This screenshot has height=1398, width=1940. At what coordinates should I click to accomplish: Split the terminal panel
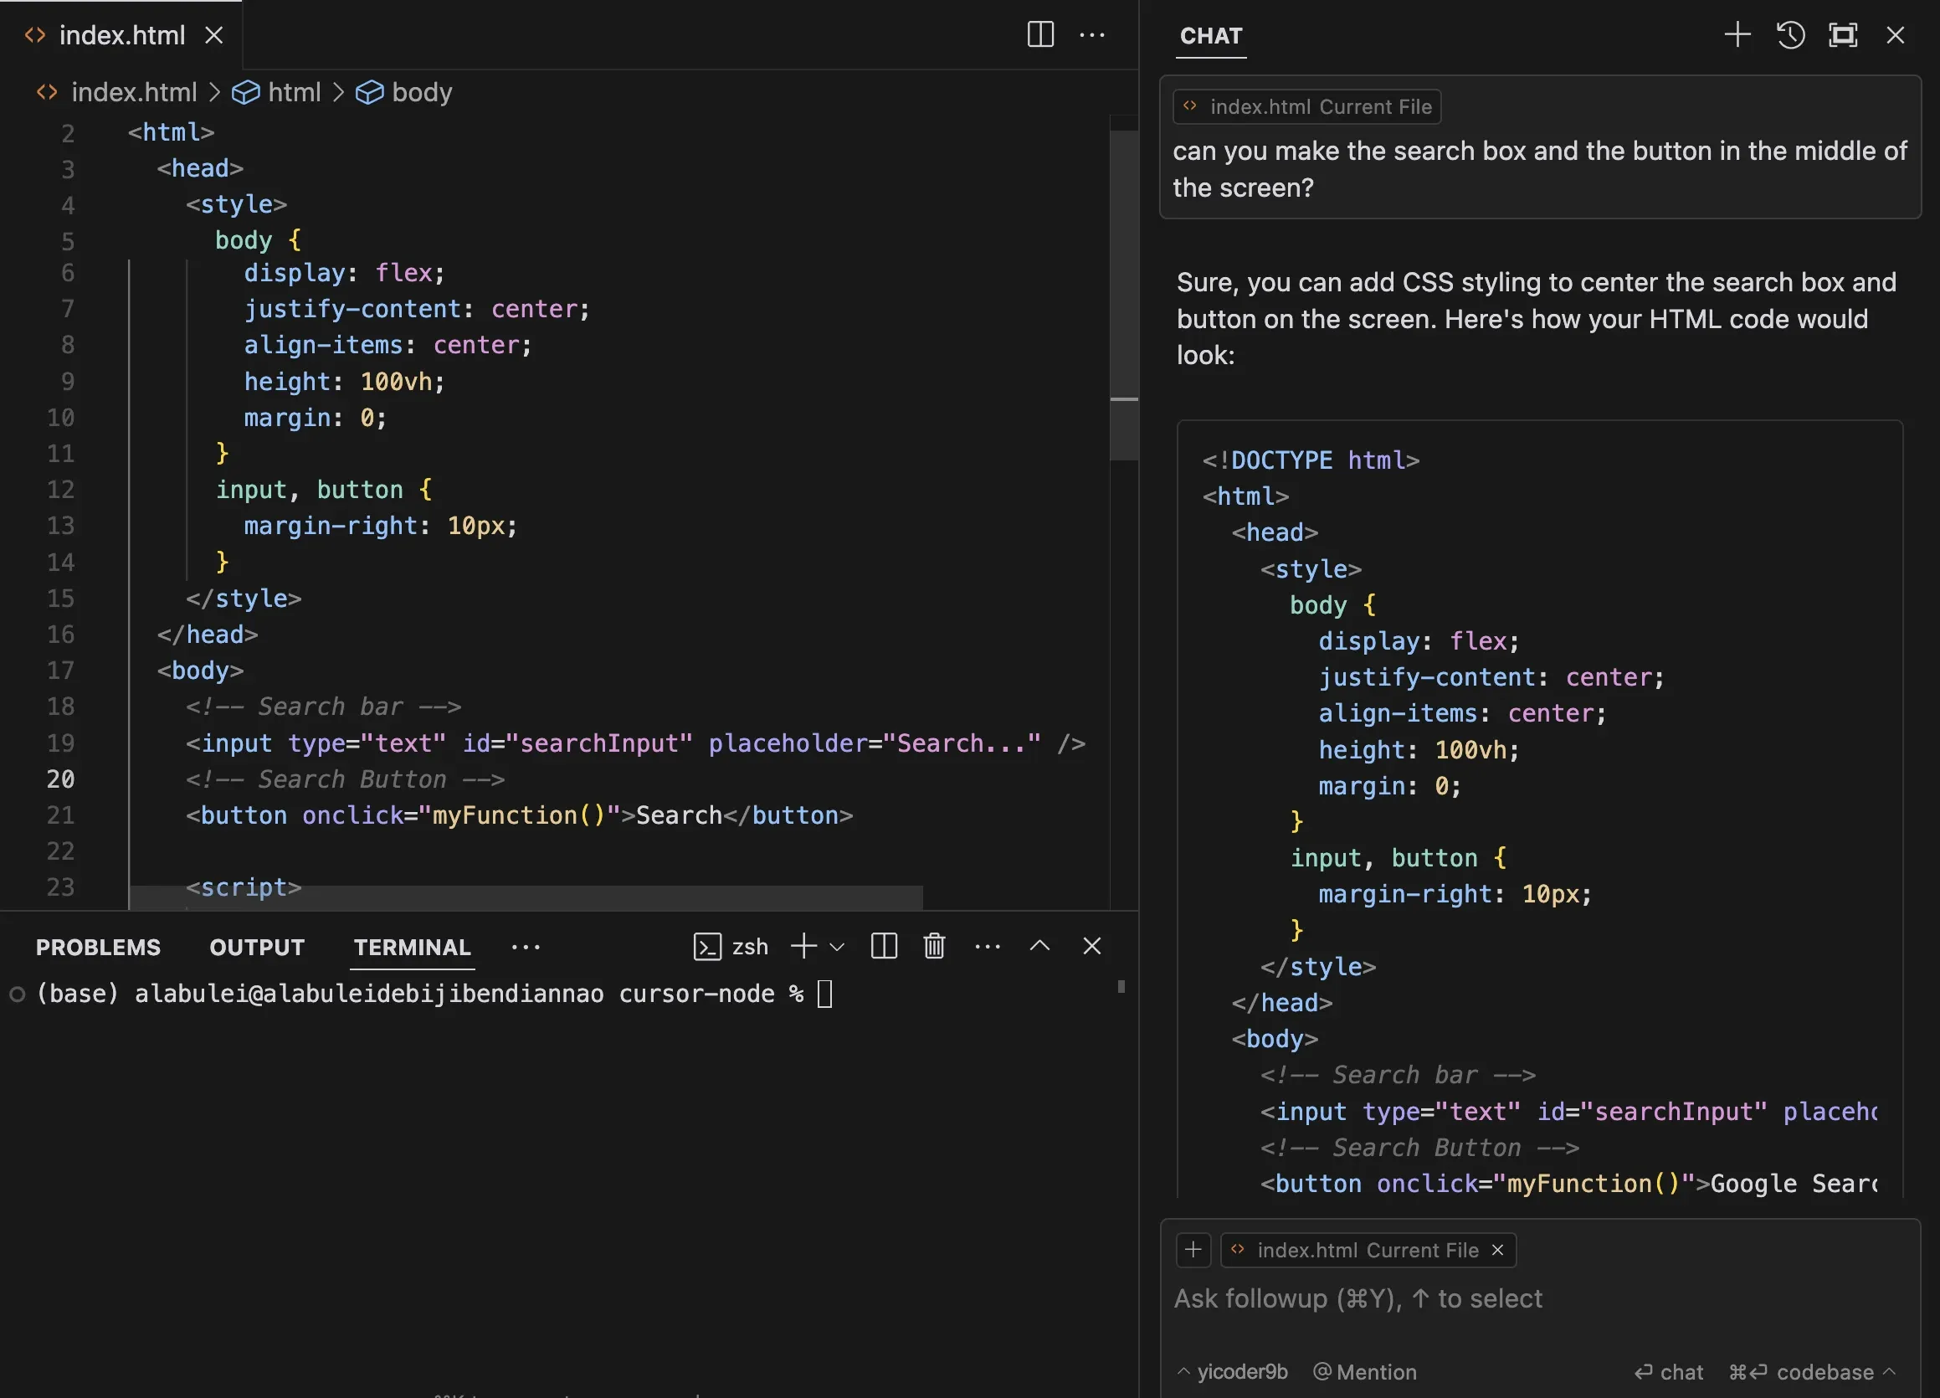pyautogui.click(x=884, y=946)
